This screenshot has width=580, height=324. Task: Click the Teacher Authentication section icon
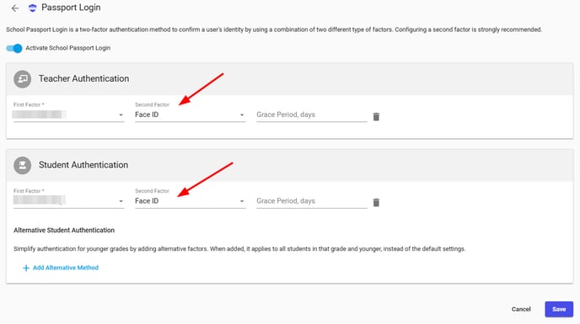23,79
